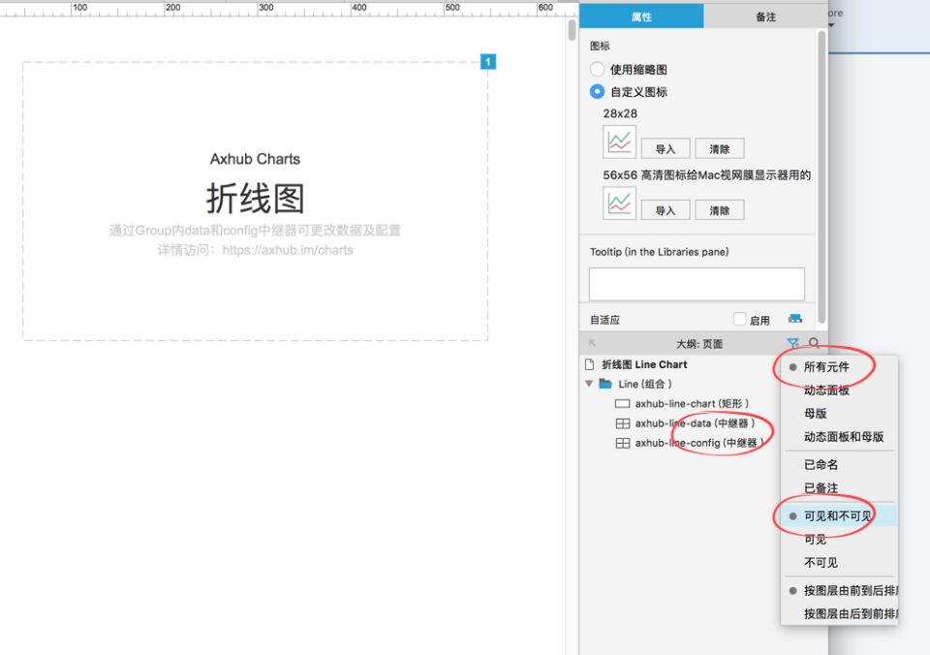Click the footnote marker 1 on canvas
Viewport: 930px width, 655px height.
(x=487, y=61)
